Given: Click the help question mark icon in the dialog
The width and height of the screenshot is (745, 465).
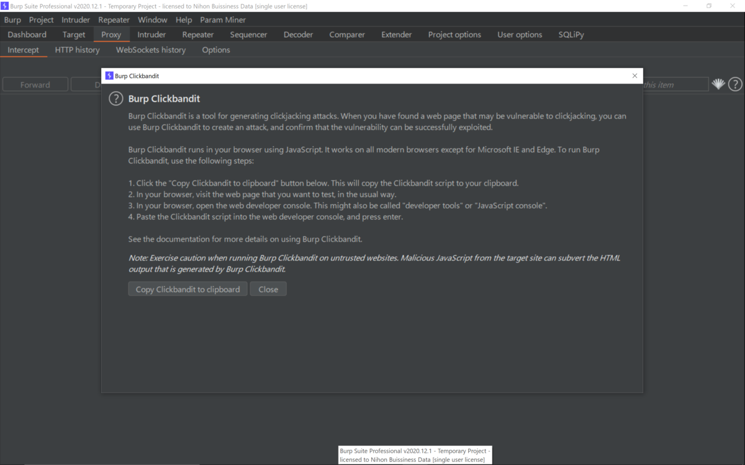Looking at the screenshot, I should [115, 99].
